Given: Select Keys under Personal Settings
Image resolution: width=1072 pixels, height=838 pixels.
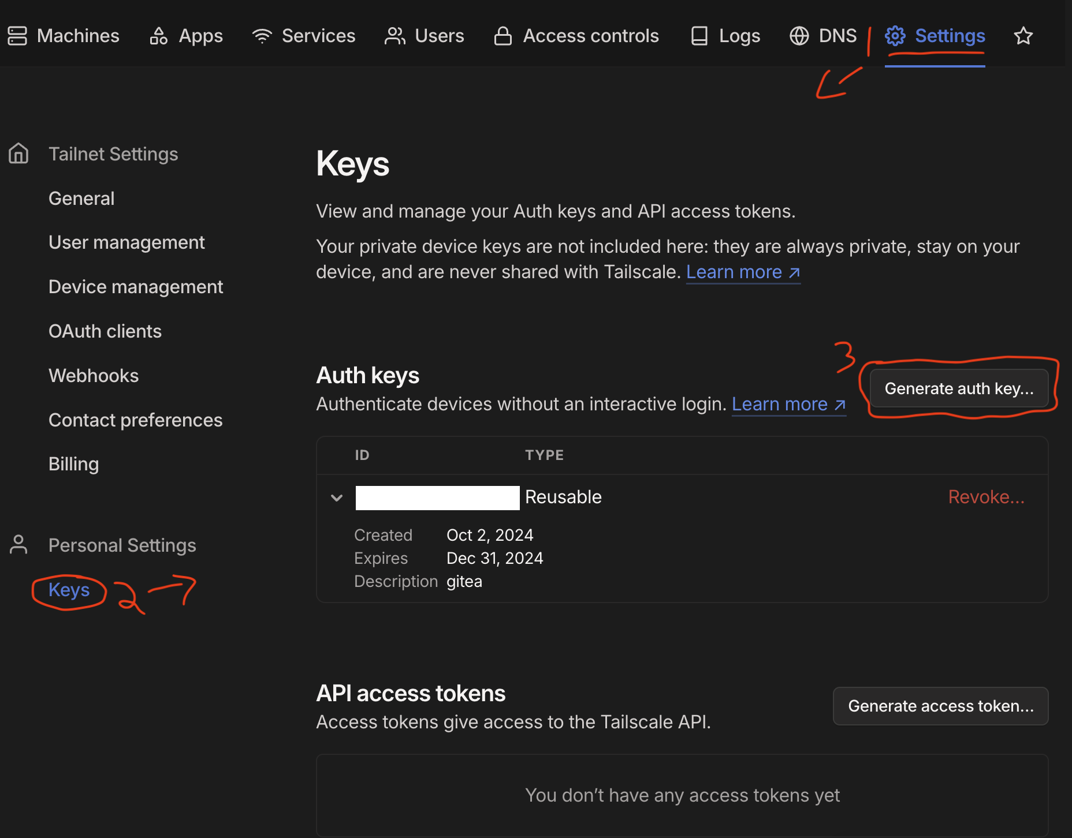Looking at the screenshot, I should (69, 590).
